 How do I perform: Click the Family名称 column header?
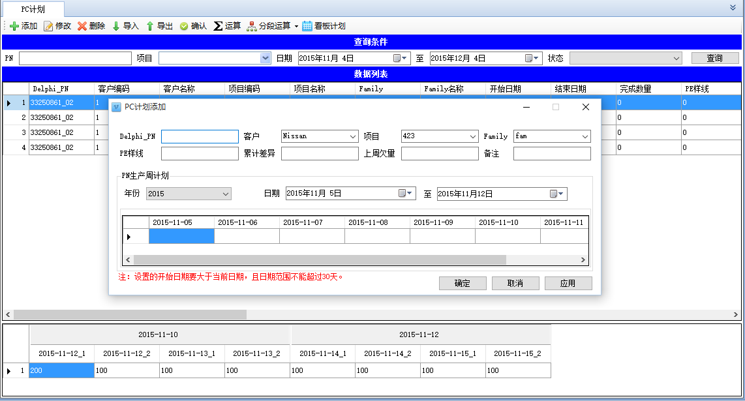[x=453, y=89]
